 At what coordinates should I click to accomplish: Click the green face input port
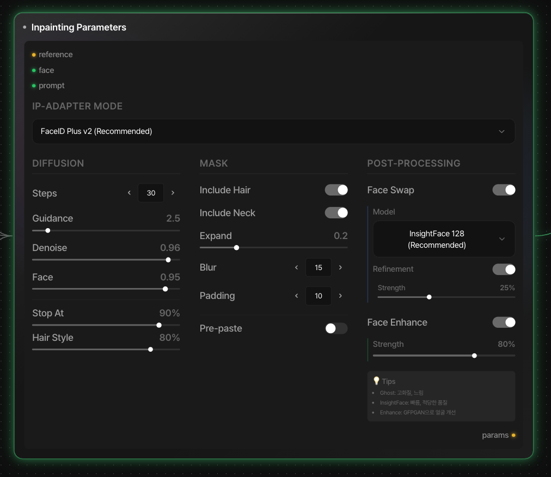click(x=34, y=70)
